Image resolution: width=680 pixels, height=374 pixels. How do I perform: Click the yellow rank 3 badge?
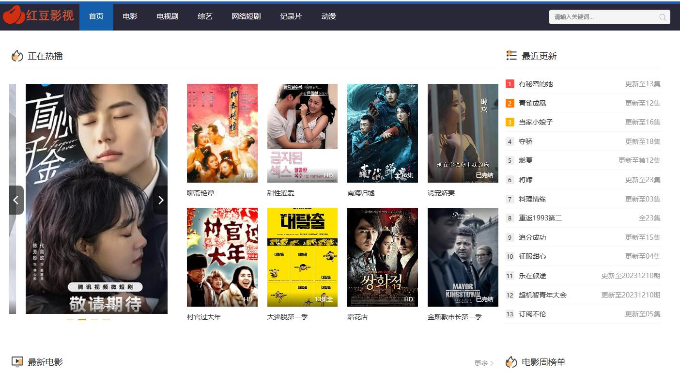(x=510, y=122)
